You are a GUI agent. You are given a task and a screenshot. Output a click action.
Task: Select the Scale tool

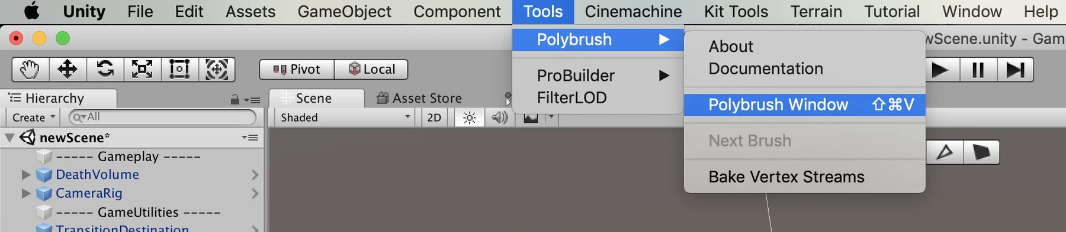pyautogui.click(x=142, y=69)
